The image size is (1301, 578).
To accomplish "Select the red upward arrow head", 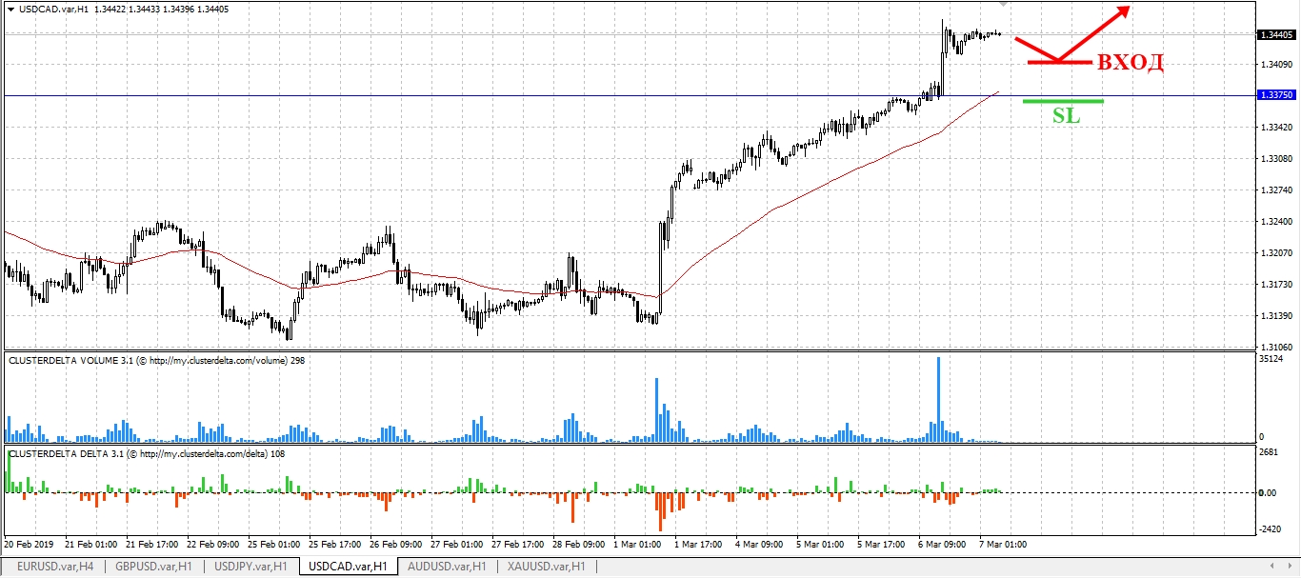I will pyautogui.click(x=1123, y=12).
